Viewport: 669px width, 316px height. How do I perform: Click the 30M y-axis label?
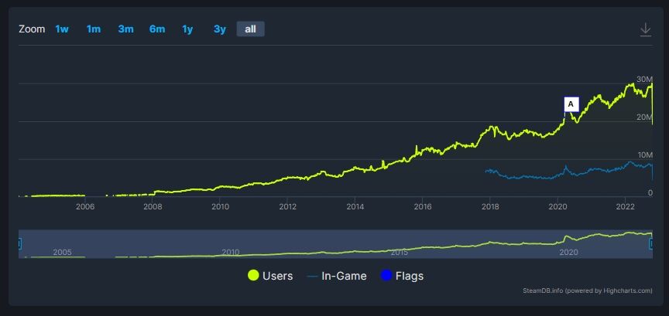[x=645, y=80]
